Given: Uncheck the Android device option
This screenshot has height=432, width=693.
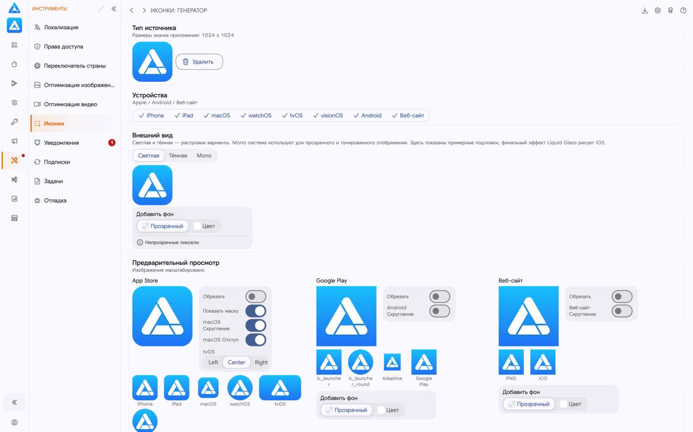Looking at the screenshot, I should (x=367, y=115).
